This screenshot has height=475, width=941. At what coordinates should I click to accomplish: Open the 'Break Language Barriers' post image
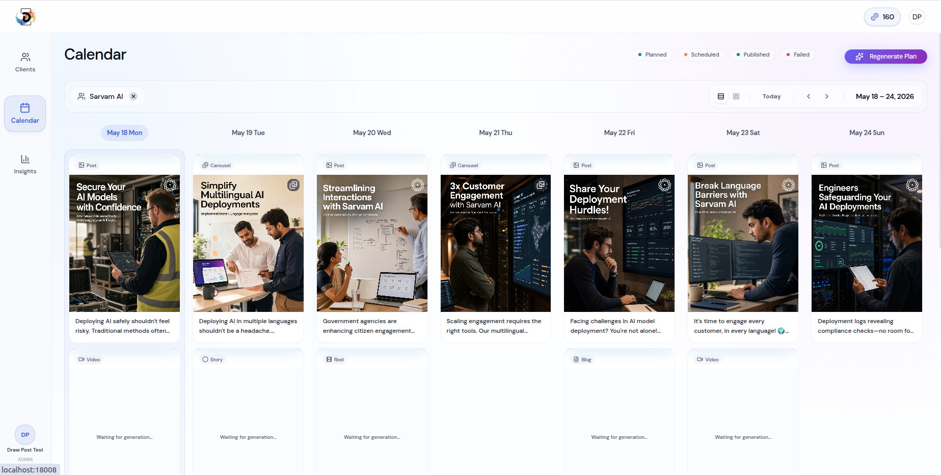(x=743, y=244)
